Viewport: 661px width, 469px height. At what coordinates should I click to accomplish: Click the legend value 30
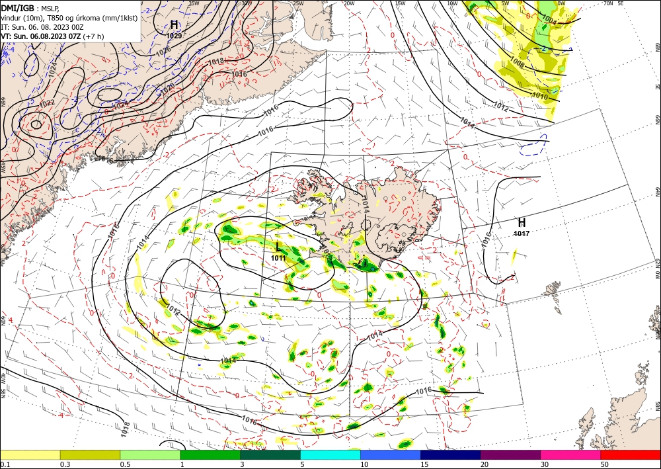click(545, 464)
